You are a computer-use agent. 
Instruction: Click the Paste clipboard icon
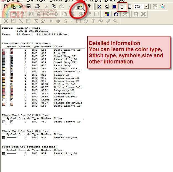coord(61,6)
